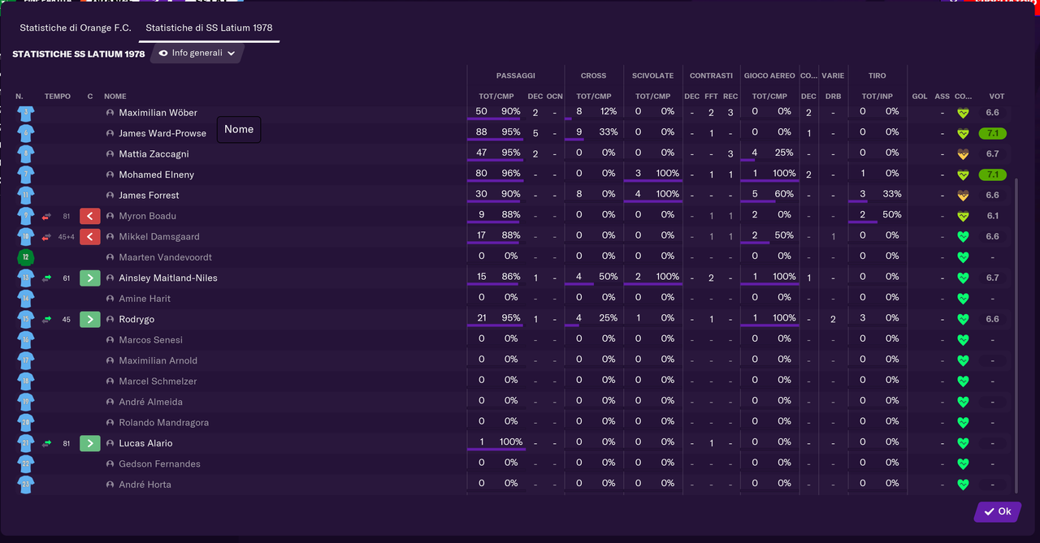The height and width of the screenshot is (543, 1040).
Task: Click person icon beside André Almeida
Action: coord(110,402)
